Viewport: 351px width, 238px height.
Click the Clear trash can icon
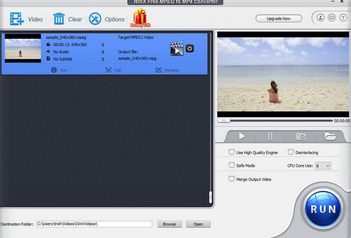[x=59, y=19]
